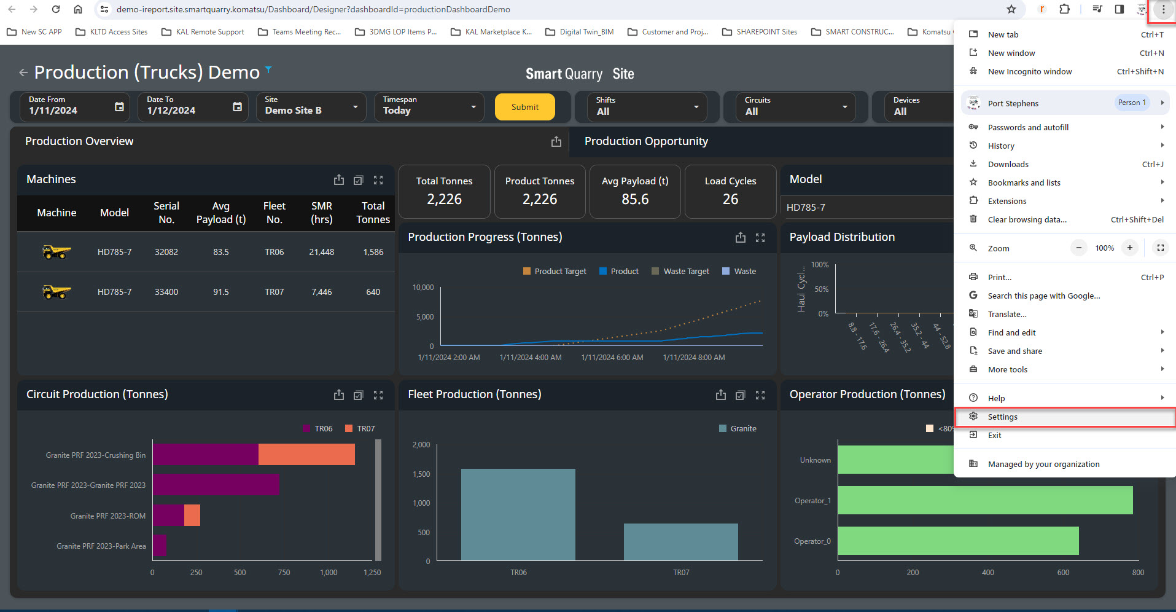Open Settings in the Chrome menu
Screen dimensions: 1176x612
click(1065, 417)
